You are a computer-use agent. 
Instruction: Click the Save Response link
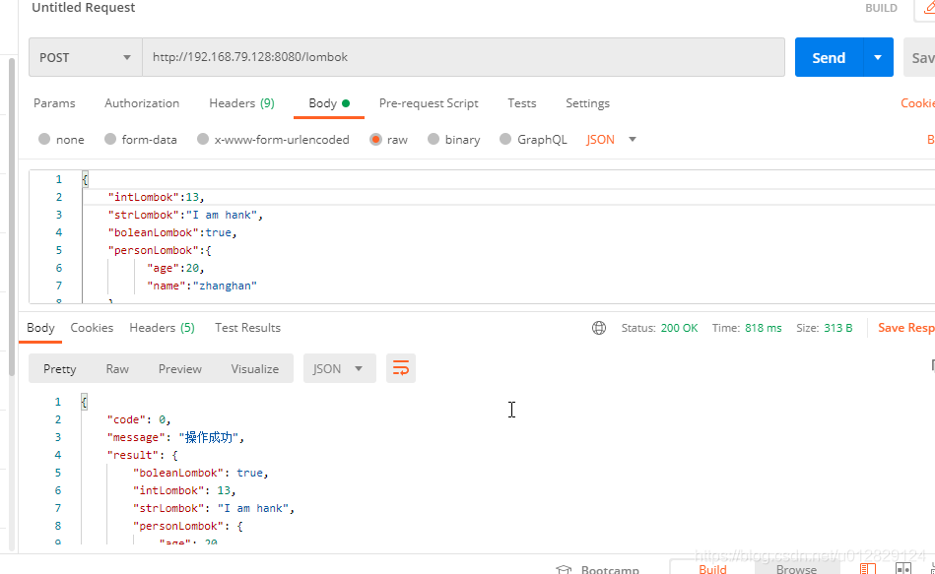(905, 328)
